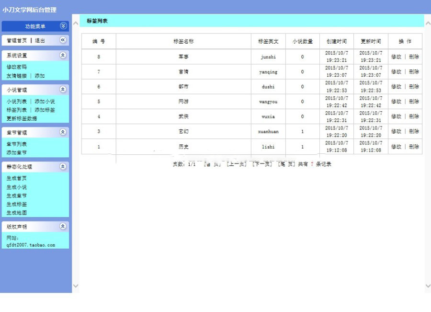This screenshot has height=312, width=431.
Task: Click 添加小说 link
Action: (x=45, y=102)
